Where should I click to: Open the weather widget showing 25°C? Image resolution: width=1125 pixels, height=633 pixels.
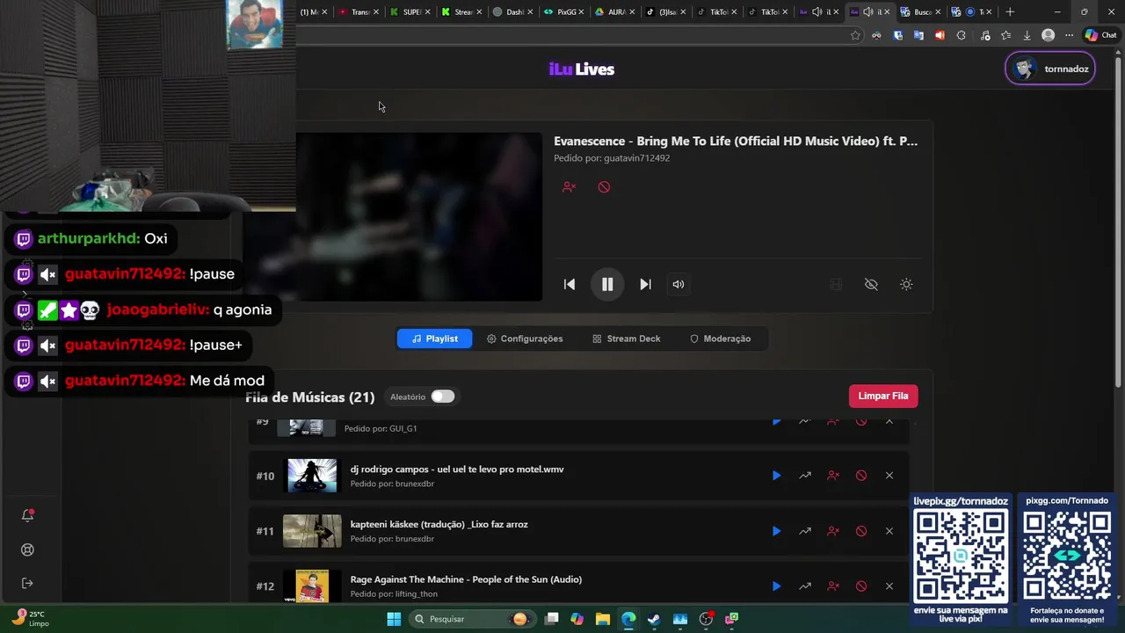pyautogui.click(x=32, y=619)
